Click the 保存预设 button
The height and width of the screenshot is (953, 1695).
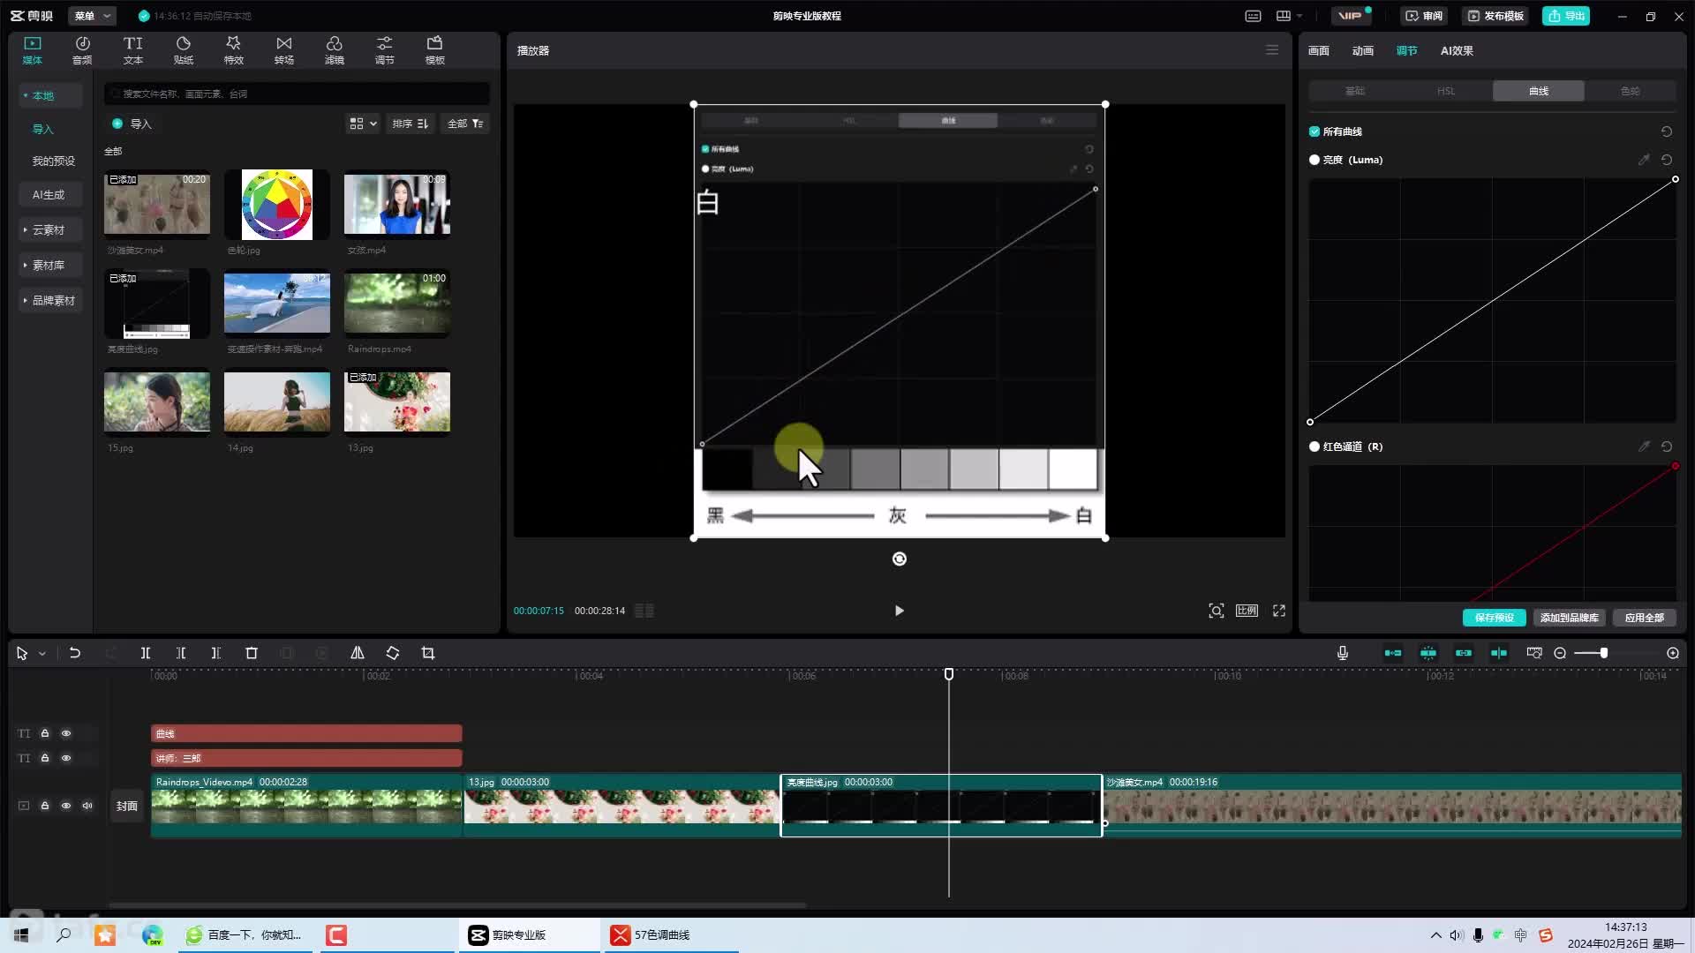pyautogui.click(x=1494, y=618)
